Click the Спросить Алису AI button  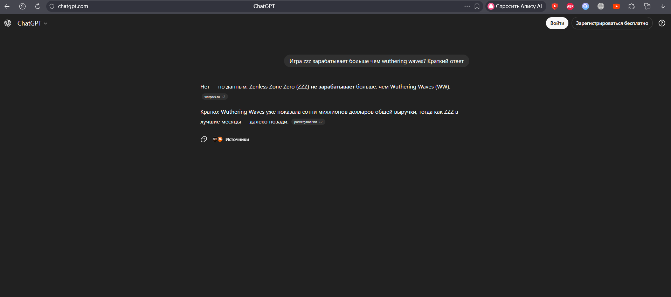516,6
